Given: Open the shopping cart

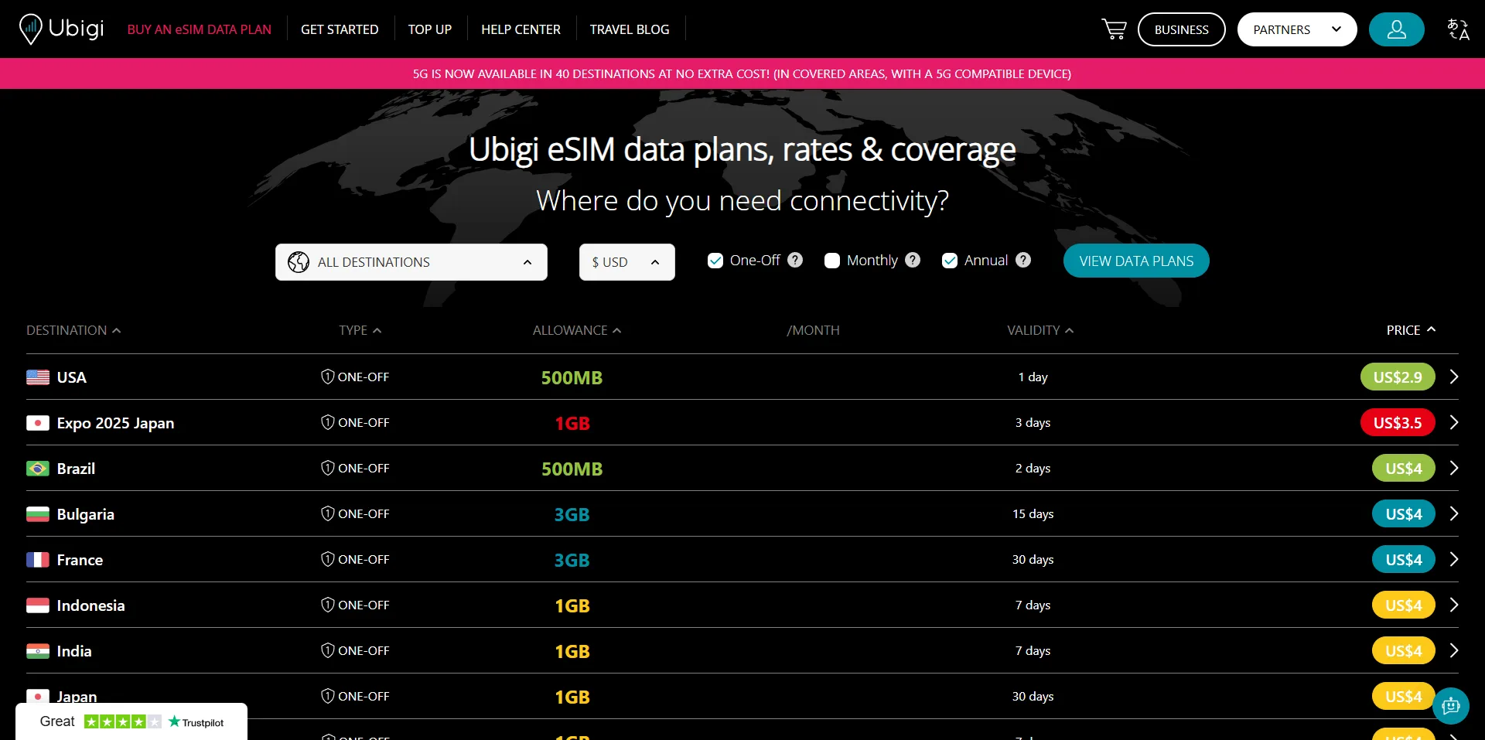Looking at the screenshot, I should pos(1114,29).
